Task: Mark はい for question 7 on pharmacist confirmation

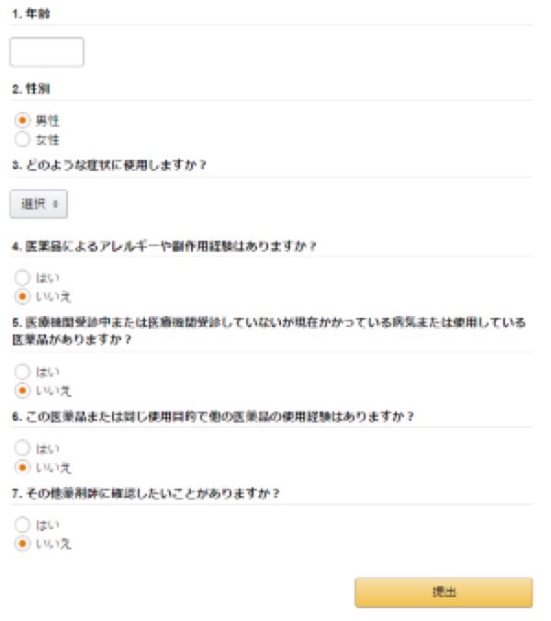Action: coord(23,525)
